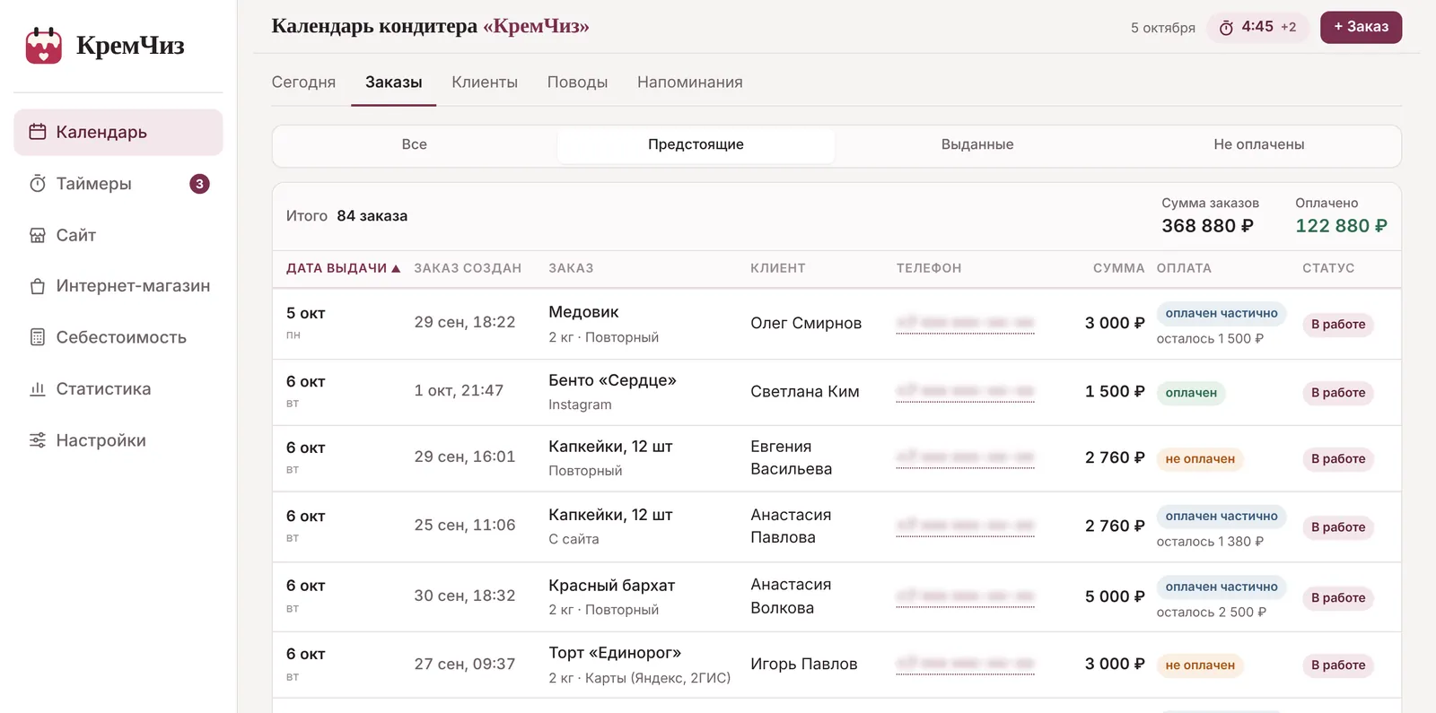Sort by the Заказ column header

[x=571, y=268]
